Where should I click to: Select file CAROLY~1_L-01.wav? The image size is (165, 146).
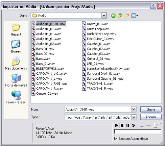(49, 74)
